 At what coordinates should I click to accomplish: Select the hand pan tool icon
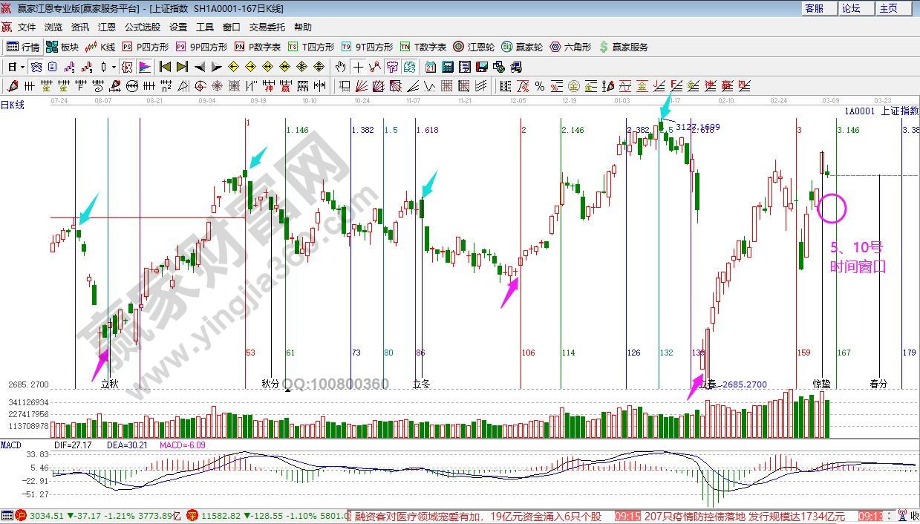[341, 67]
